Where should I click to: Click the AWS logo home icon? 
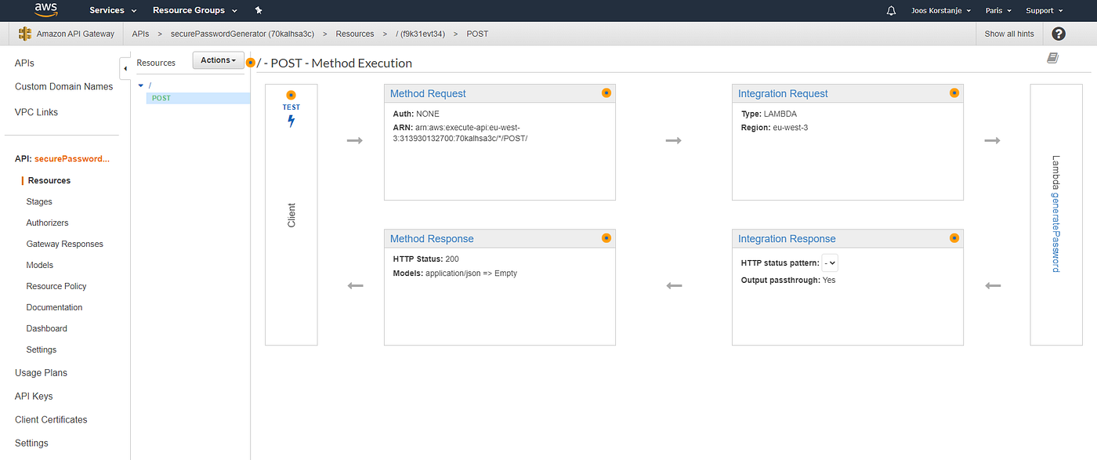pos(46,10)
